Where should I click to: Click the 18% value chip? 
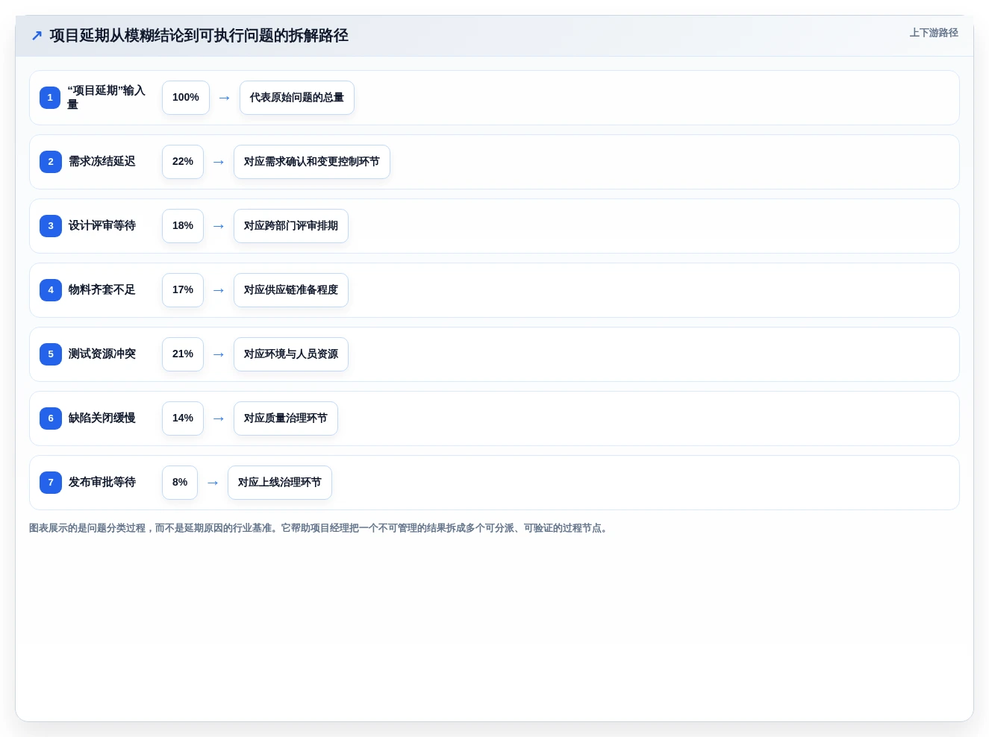tap(183, 226)
